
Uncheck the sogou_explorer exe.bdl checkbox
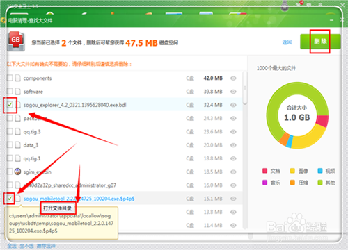click(x=10, y=105)
